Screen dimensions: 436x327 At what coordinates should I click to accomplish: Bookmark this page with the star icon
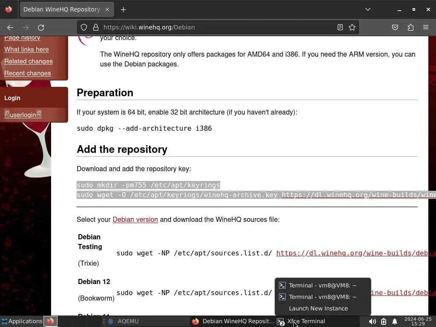tap(352, 27)
